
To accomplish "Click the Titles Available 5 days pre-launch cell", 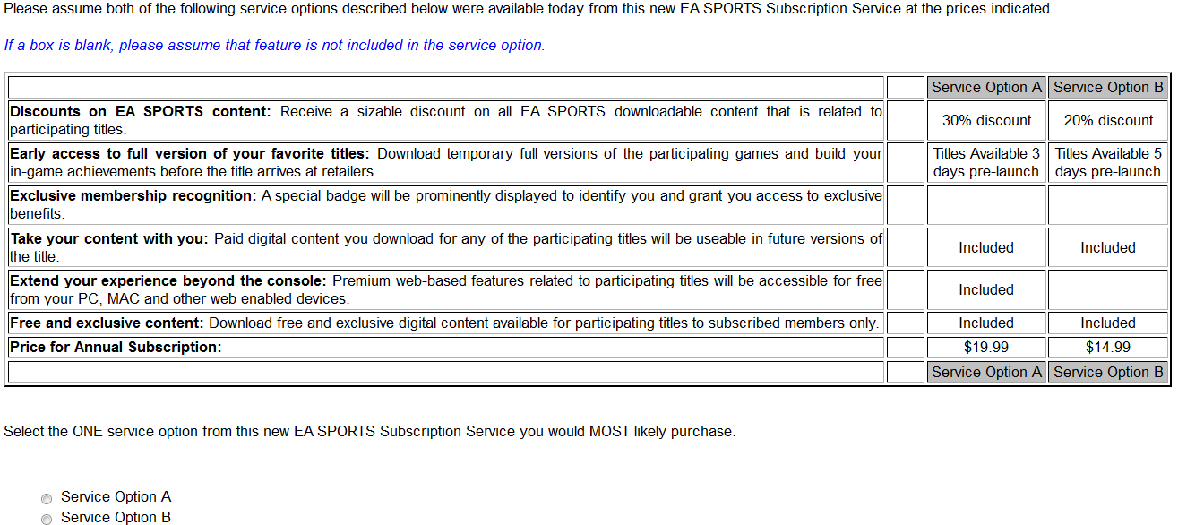I will coord(1108,162).
